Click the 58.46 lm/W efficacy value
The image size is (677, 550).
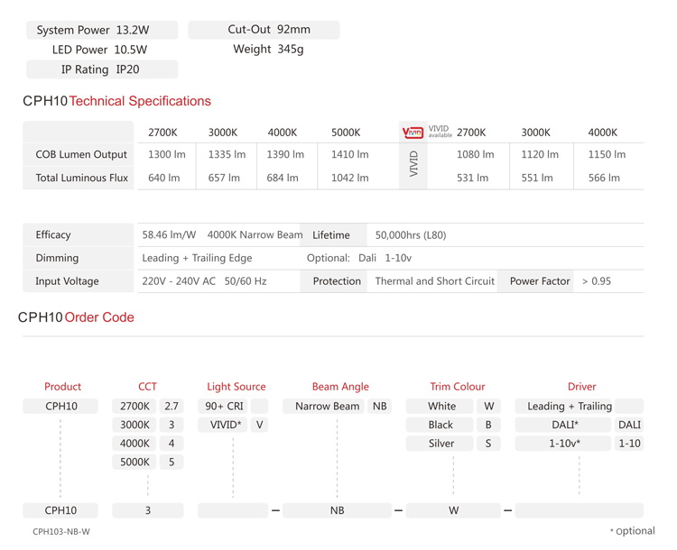pos(169,234)
